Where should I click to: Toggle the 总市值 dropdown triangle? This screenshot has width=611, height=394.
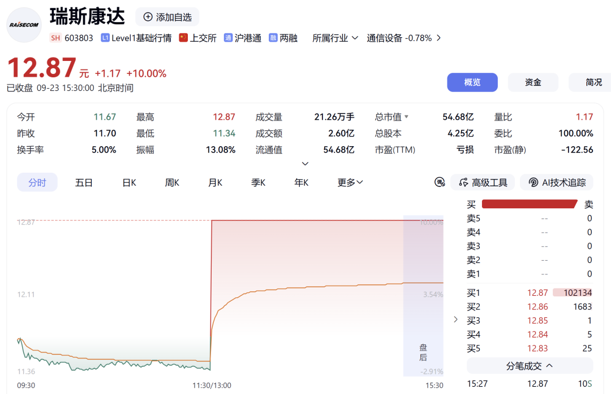coord(406,117)
